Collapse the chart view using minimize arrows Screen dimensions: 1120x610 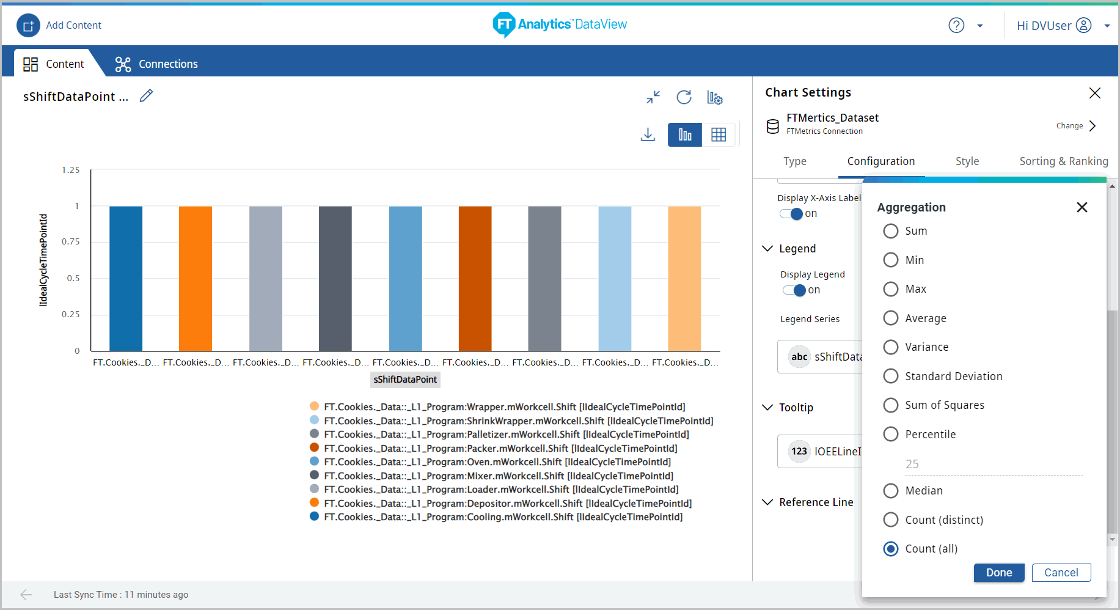(653, 97)
